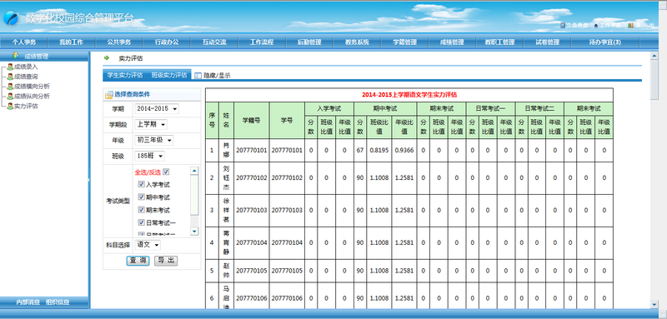
Task: Open the 行政办公 menu
Action: [x=166, y=42]
